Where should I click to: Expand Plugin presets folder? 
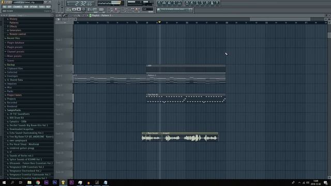(x=14, y=47)
